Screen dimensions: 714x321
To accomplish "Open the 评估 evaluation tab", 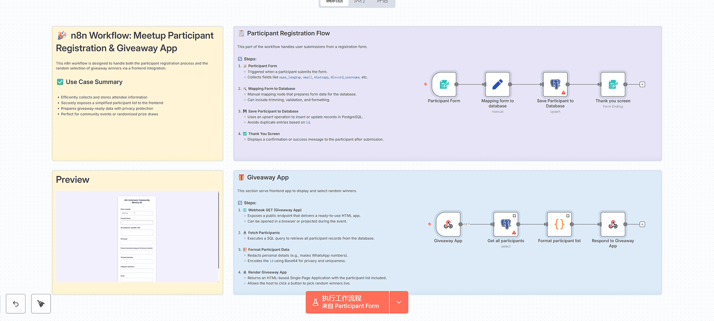I will tap(382, 2).
